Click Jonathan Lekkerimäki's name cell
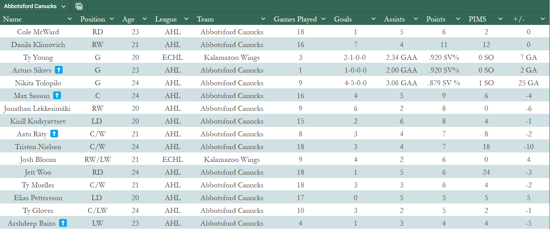550x229 pixels. pyautogui.click(x=37, y=108)
